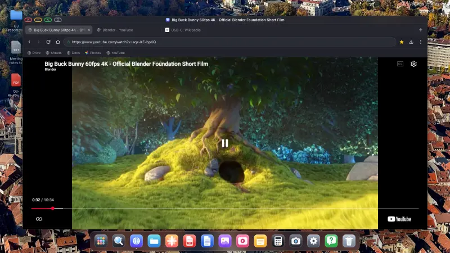Open the red PDF reader icon in the dock

(x=190, y=241)
